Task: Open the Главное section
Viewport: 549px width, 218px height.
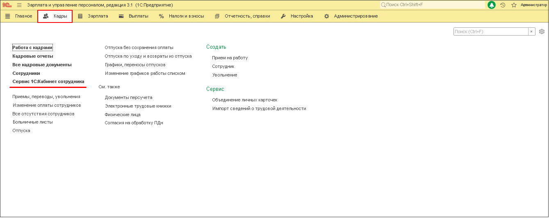Action: pyautogui.click(x=19, y=16)
